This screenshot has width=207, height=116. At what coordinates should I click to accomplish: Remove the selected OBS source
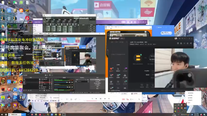tap(42, 90)
